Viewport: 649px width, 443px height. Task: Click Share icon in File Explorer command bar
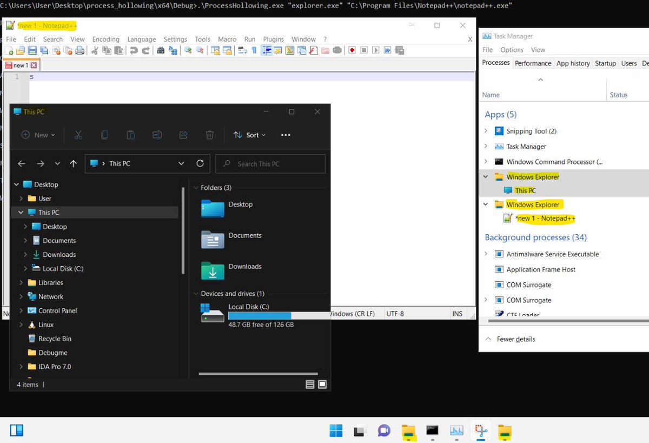(183, 135)
